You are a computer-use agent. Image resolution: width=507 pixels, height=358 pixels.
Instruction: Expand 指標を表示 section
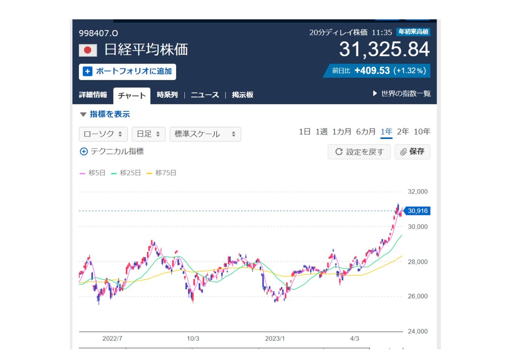(105, 114)
